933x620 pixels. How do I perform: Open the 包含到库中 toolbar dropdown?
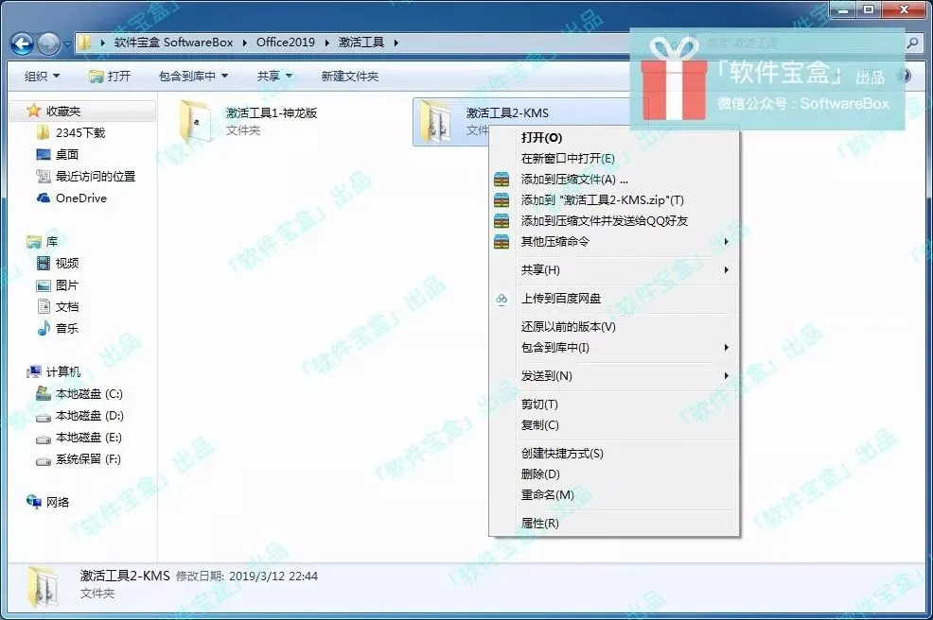(x=193, y=77)
